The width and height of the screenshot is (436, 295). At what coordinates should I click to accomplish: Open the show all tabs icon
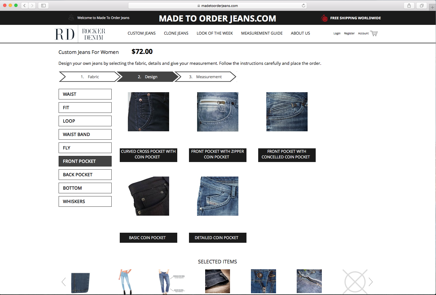421,6
